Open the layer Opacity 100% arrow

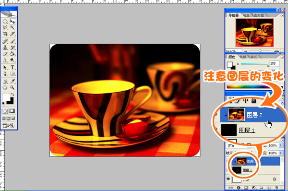point(281,145)
